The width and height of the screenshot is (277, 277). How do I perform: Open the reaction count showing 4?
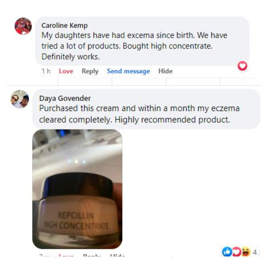pos(255,252)
